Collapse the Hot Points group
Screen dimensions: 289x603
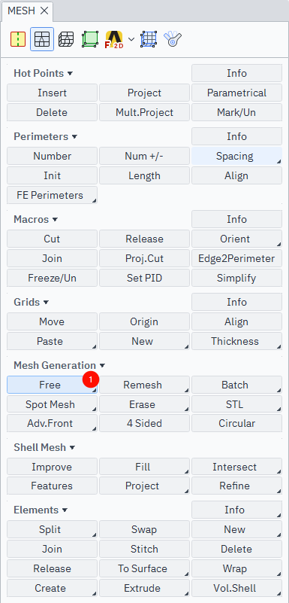(70, 73)
